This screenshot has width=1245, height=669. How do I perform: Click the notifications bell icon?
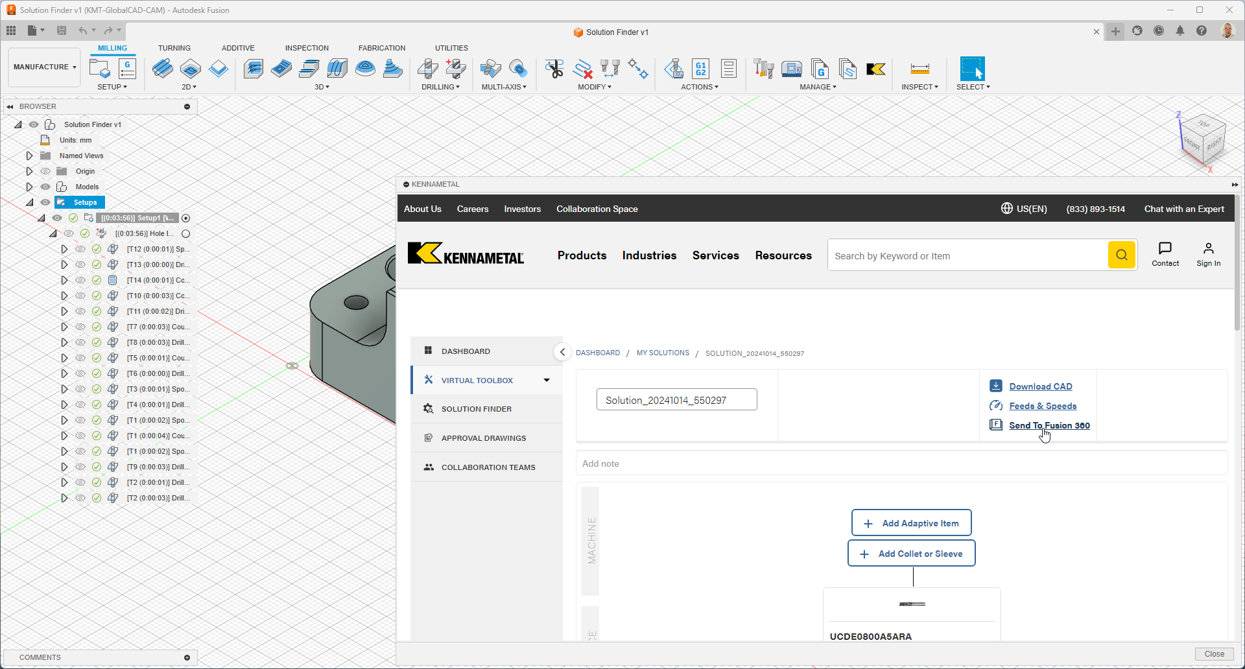pos(1180,31)
